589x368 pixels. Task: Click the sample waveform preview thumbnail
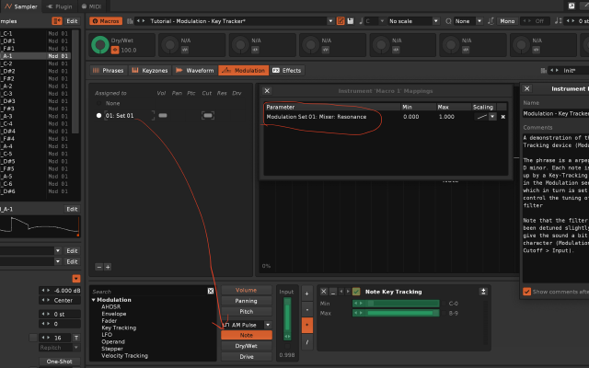click(40, 226)
